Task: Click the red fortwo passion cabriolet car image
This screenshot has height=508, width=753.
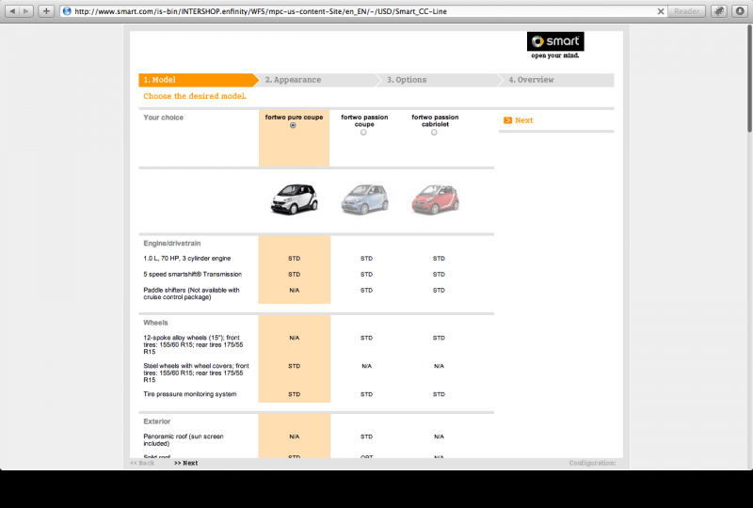Action: coord(435,198)
